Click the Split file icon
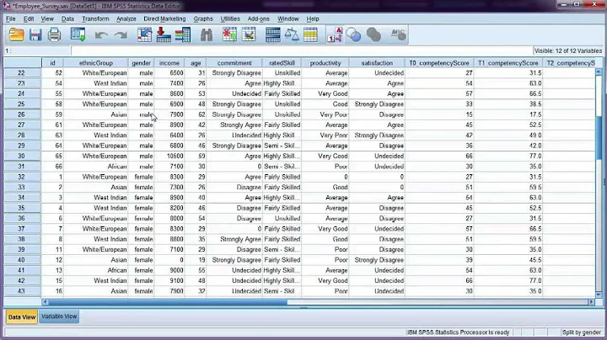607x340 pixels. tap(273, 35)
